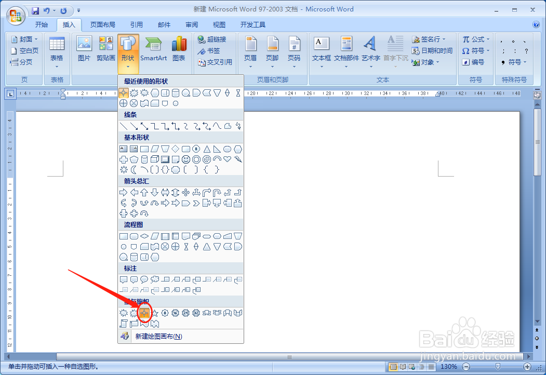Select the double-arrow line
546x375 pixels.
144,126
